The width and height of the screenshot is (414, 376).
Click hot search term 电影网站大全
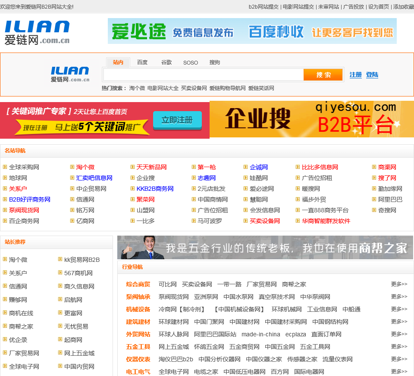(x=163, y=88)
